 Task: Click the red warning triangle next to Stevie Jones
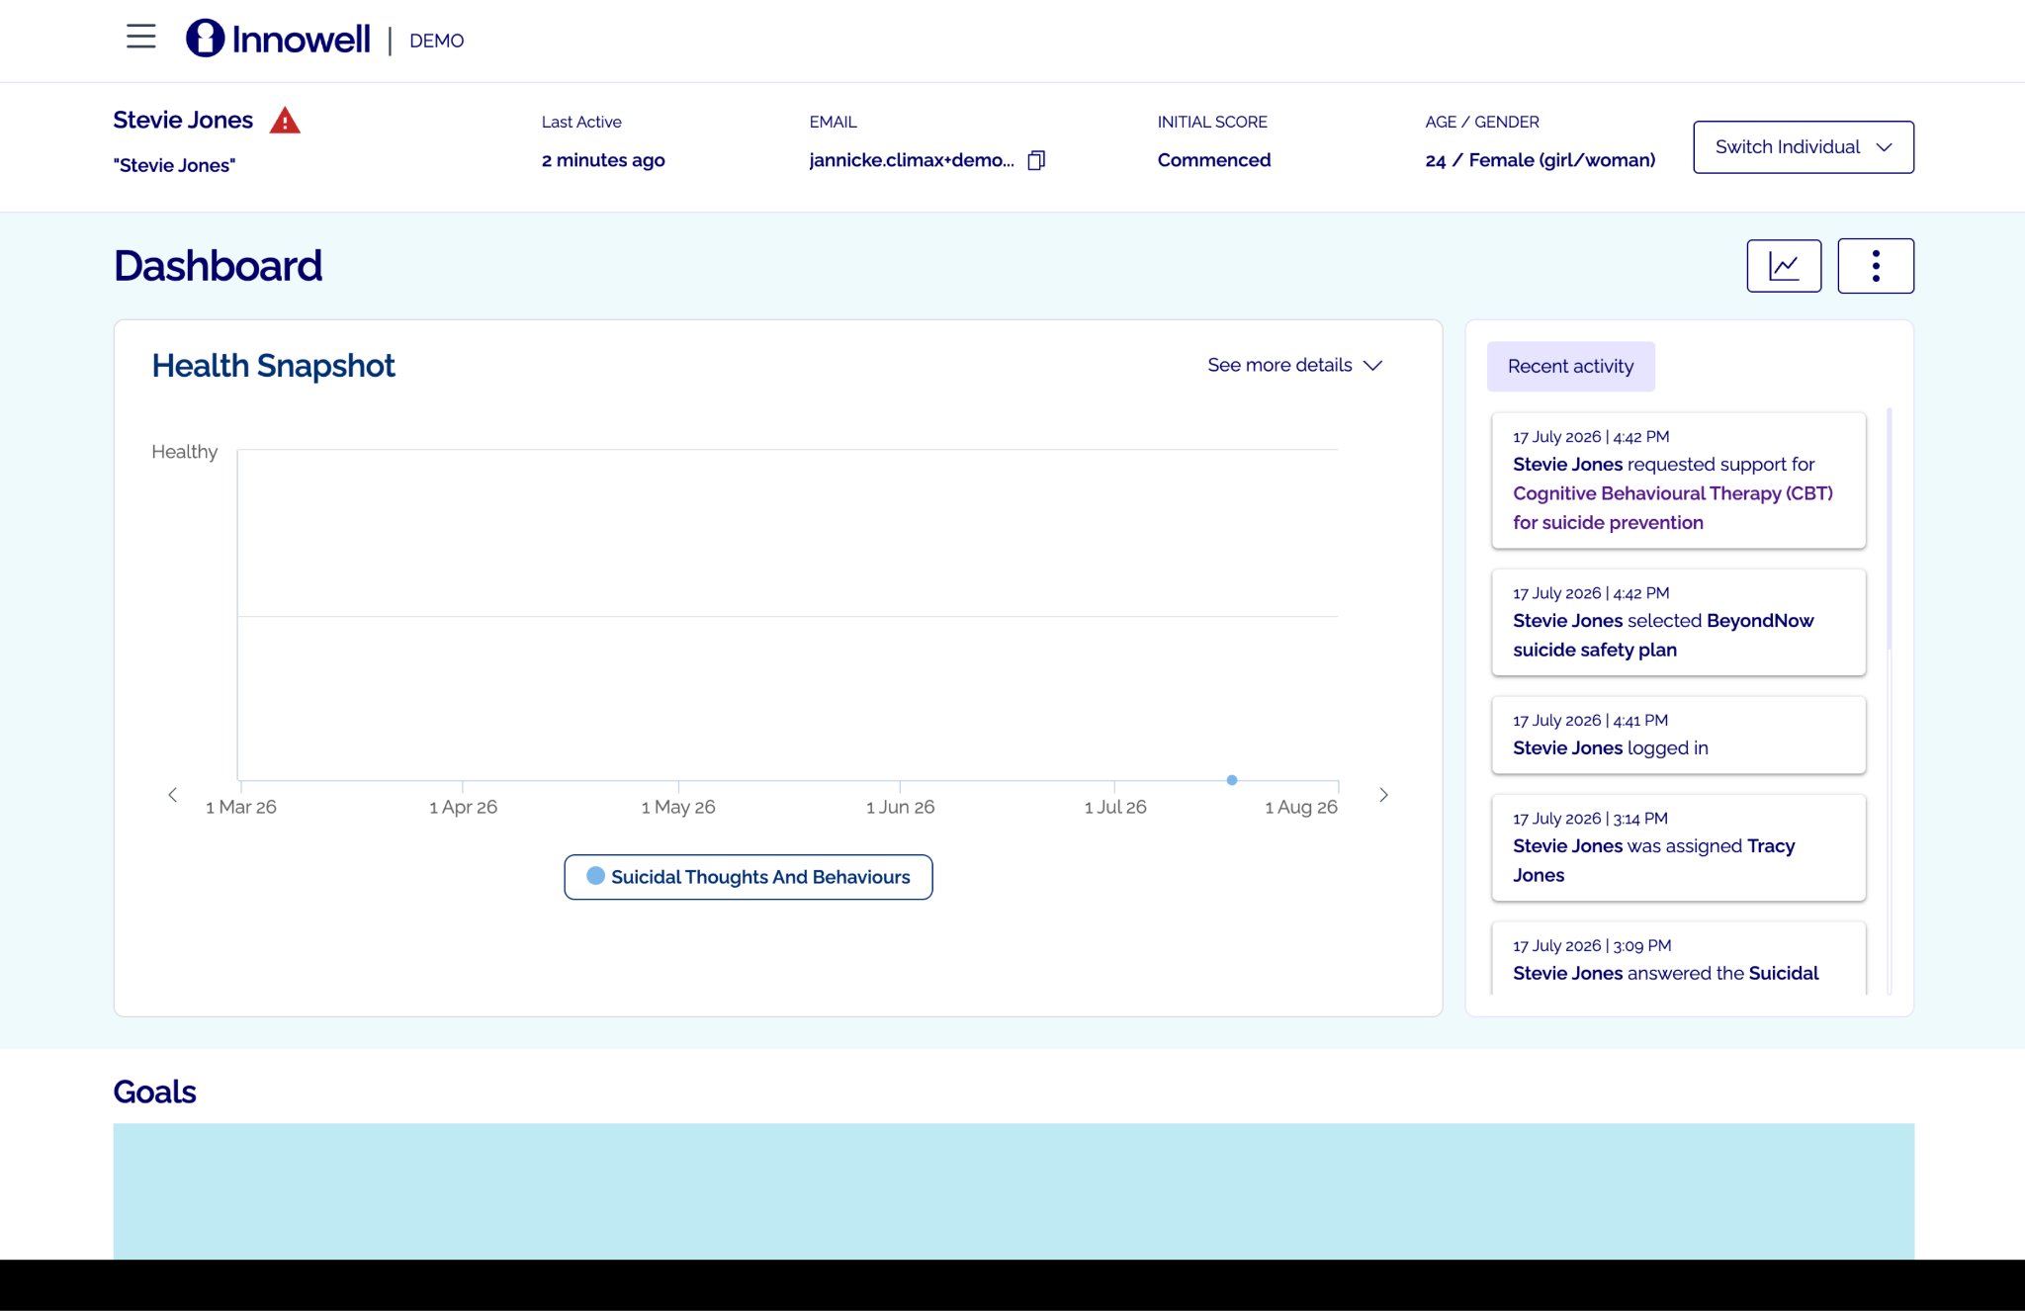click(285, 121)
